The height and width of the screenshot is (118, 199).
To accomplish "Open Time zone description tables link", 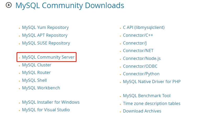I will pos(152,103).
